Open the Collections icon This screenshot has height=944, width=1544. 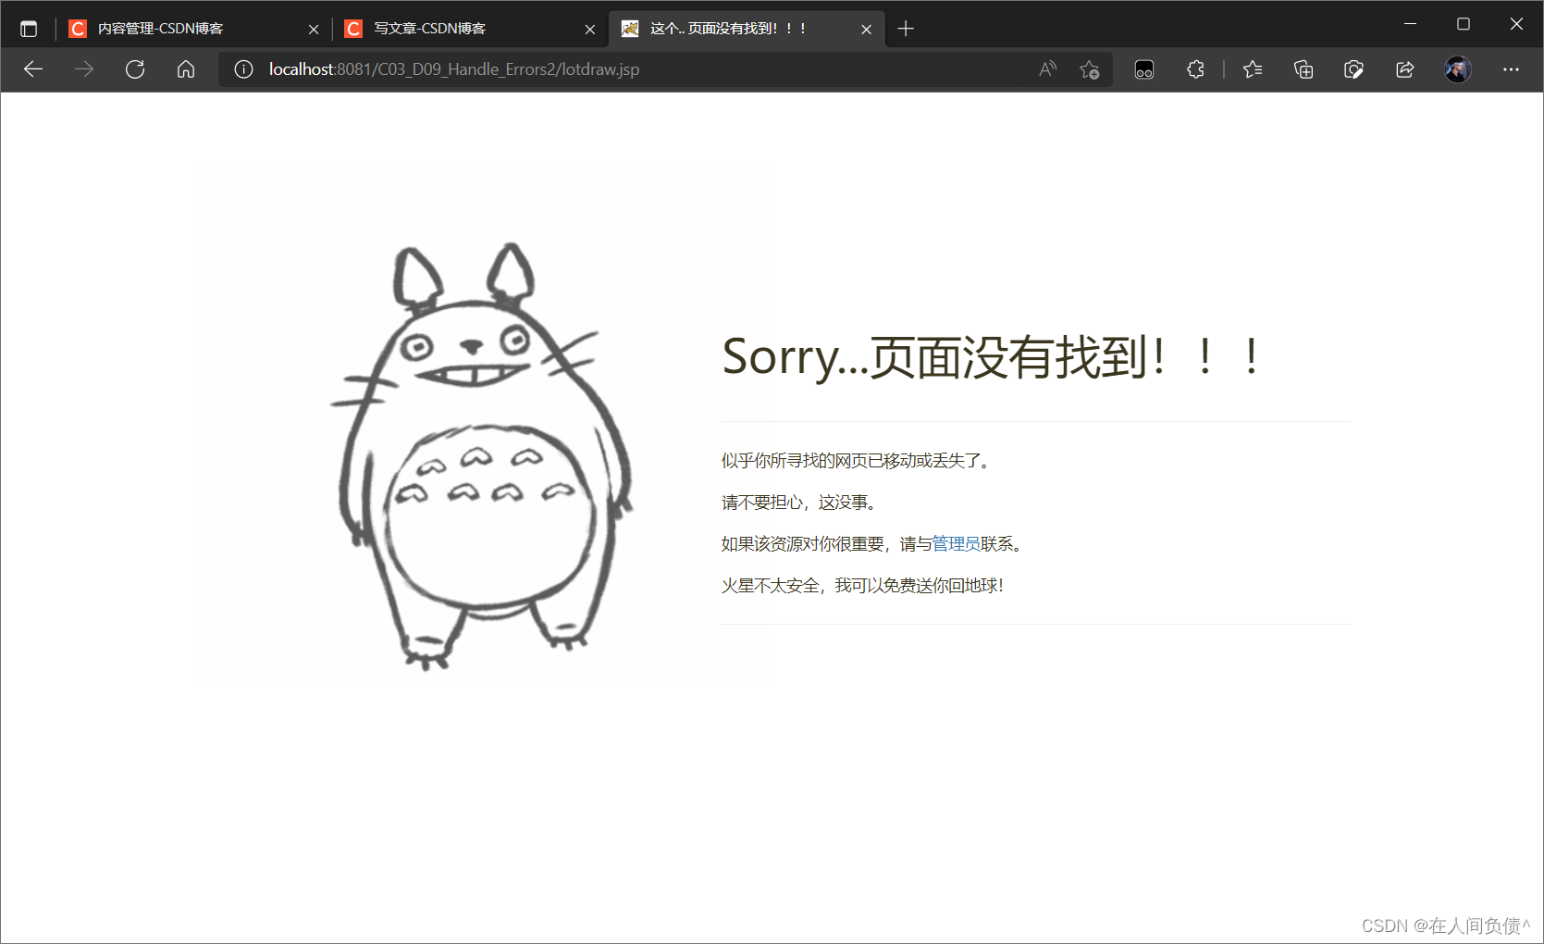click(x=1303, y=69)
